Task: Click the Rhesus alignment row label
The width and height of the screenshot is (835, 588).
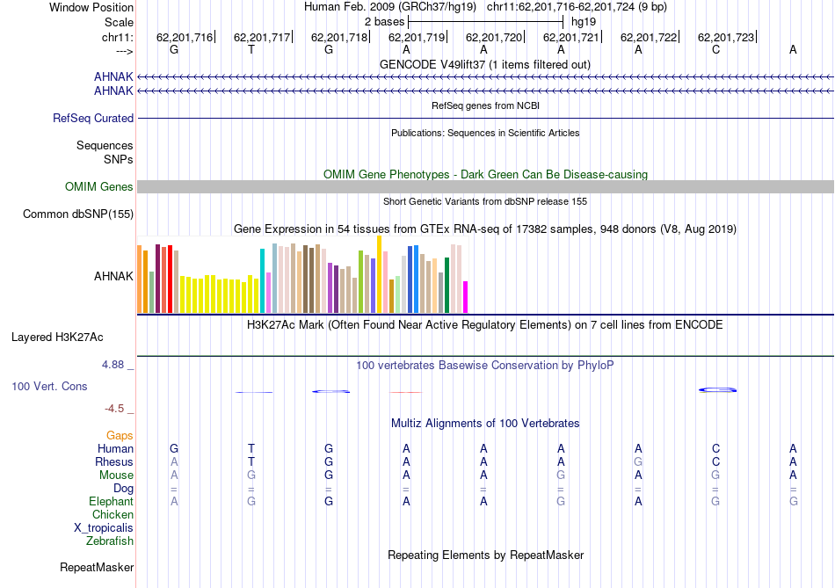Action: pyautogui.click(x=114, y=461)
